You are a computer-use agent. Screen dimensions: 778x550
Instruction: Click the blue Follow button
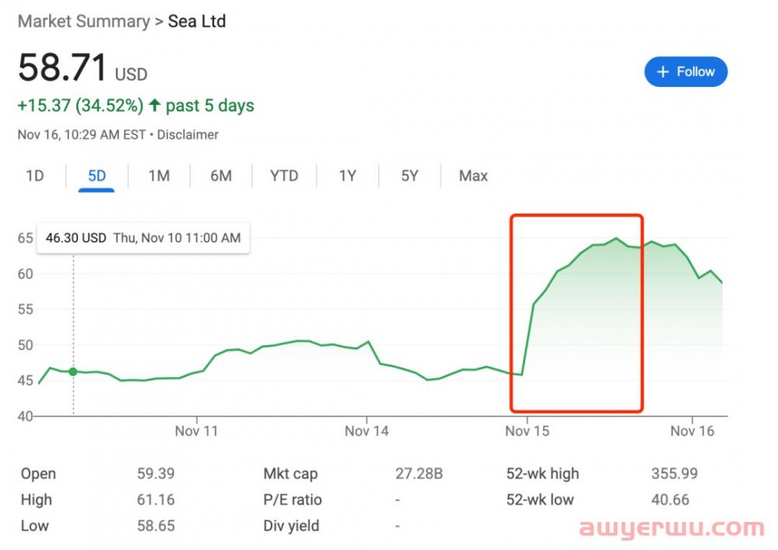685,71
